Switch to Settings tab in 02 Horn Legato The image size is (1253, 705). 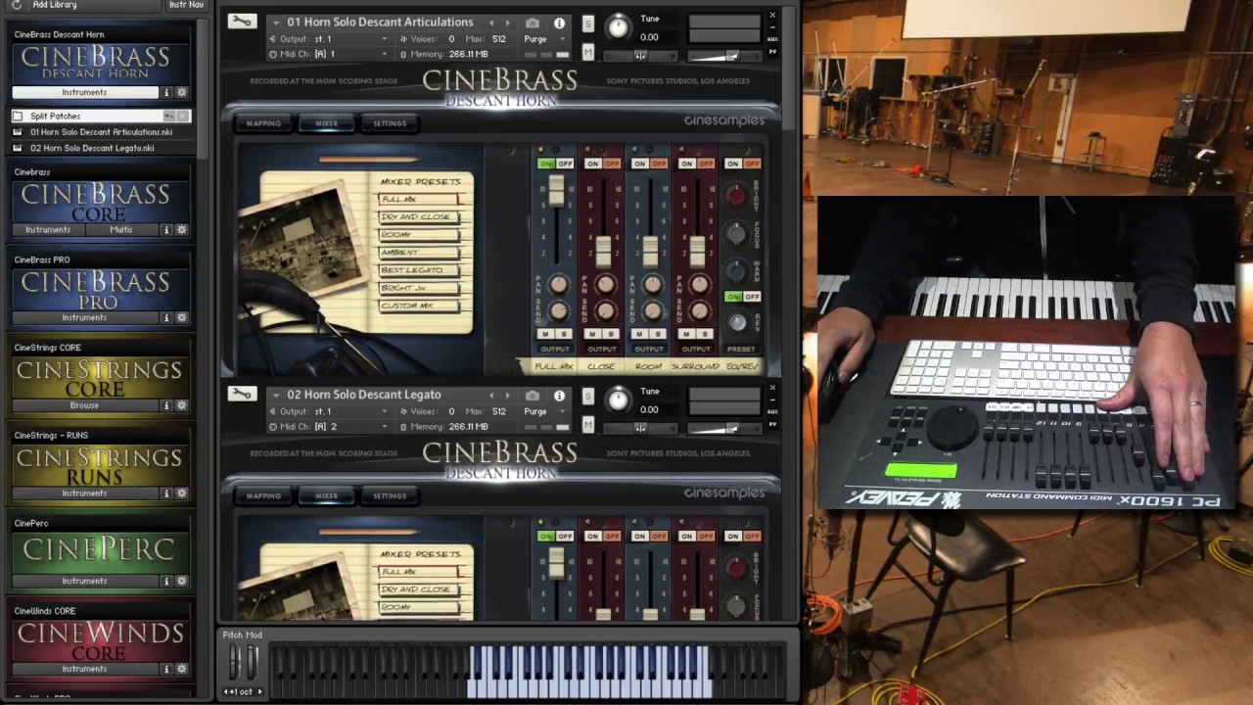coord(389,495)
